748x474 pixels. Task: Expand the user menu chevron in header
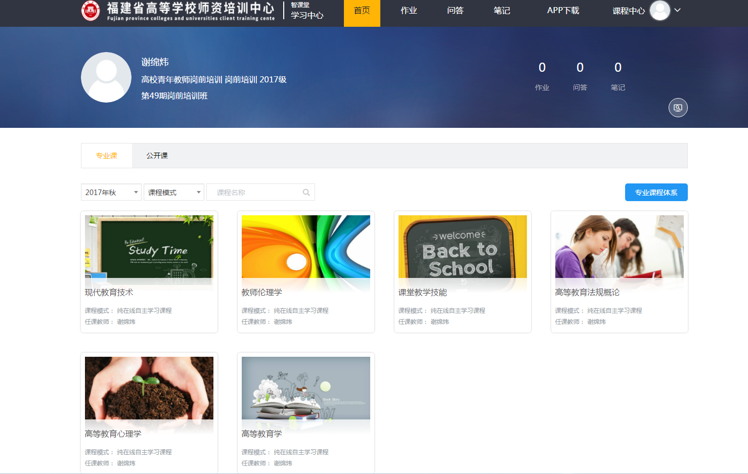678,10
